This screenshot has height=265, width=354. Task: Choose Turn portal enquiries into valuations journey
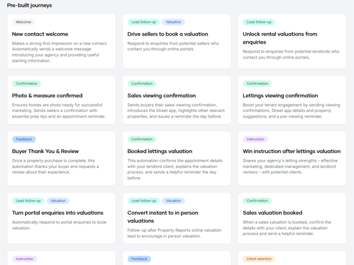click(61, 218)
